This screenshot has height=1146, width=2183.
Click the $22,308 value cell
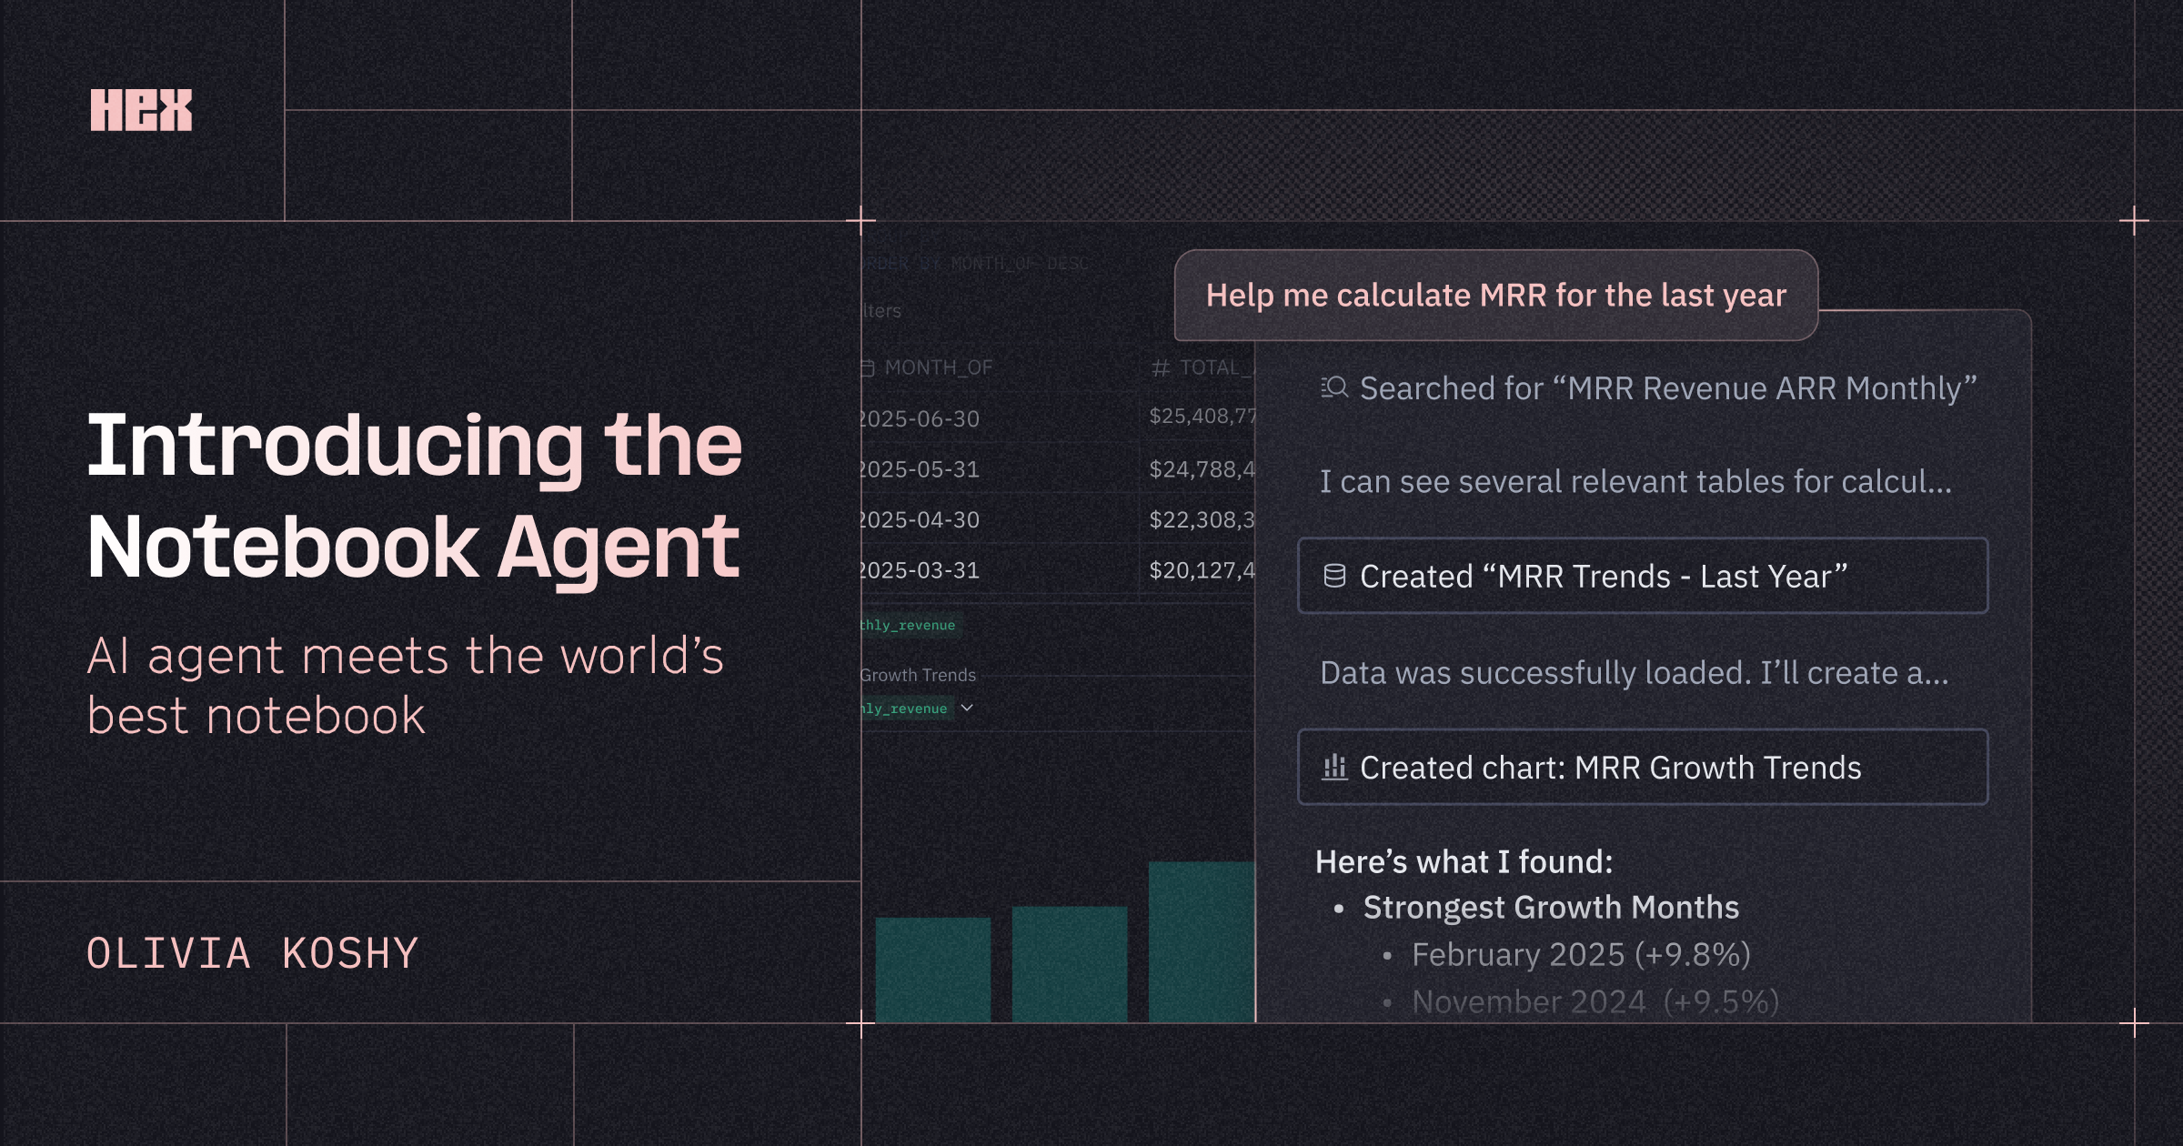[x=1202, y=519]
